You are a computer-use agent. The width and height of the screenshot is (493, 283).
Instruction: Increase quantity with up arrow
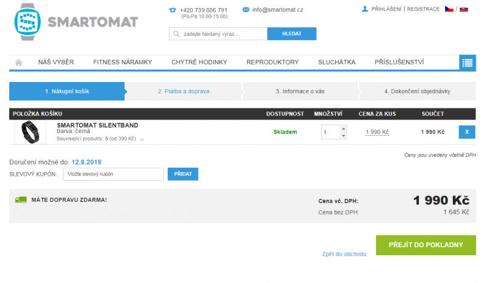[x=343, y=129]
